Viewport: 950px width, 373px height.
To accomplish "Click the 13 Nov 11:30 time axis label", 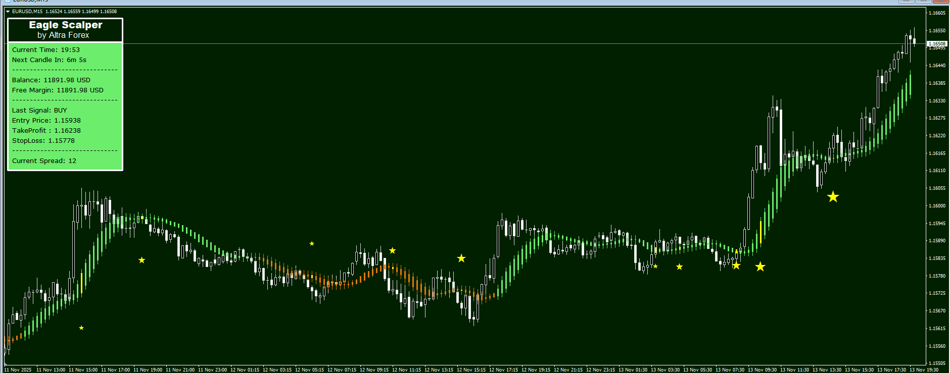I will point(795,370).
